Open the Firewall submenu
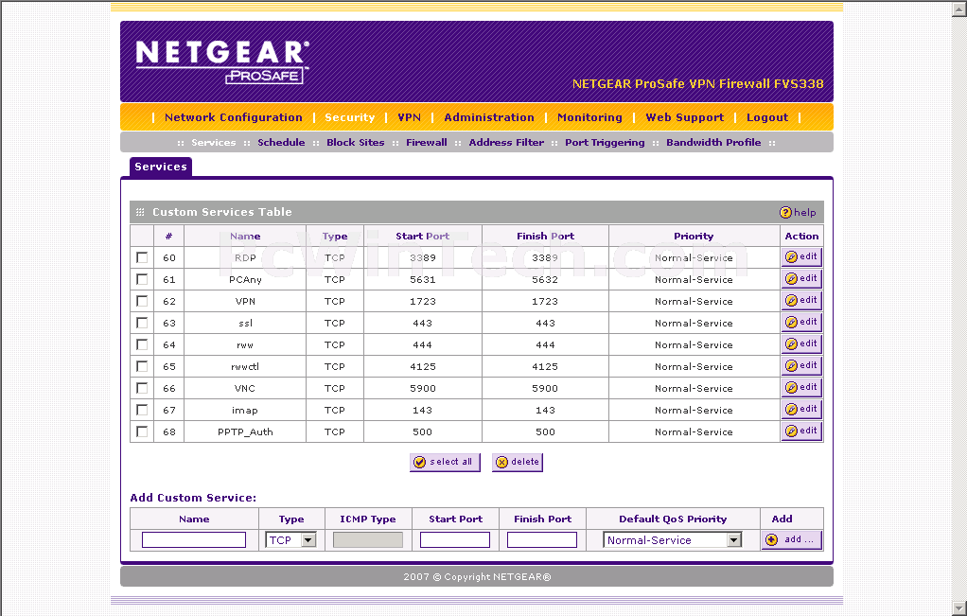 pos(426,143)
